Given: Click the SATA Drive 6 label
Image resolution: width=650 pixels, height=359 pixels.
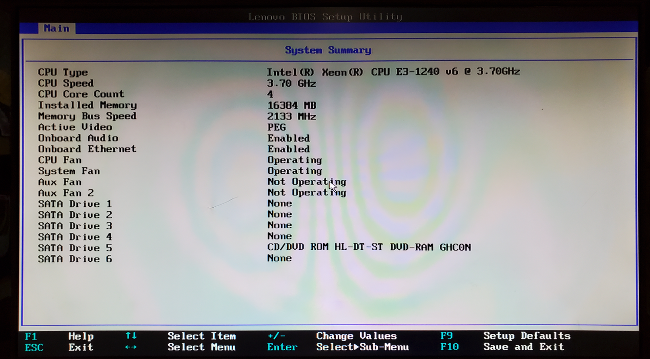Looking at the screenshot, I should click(x=75, y=259).
